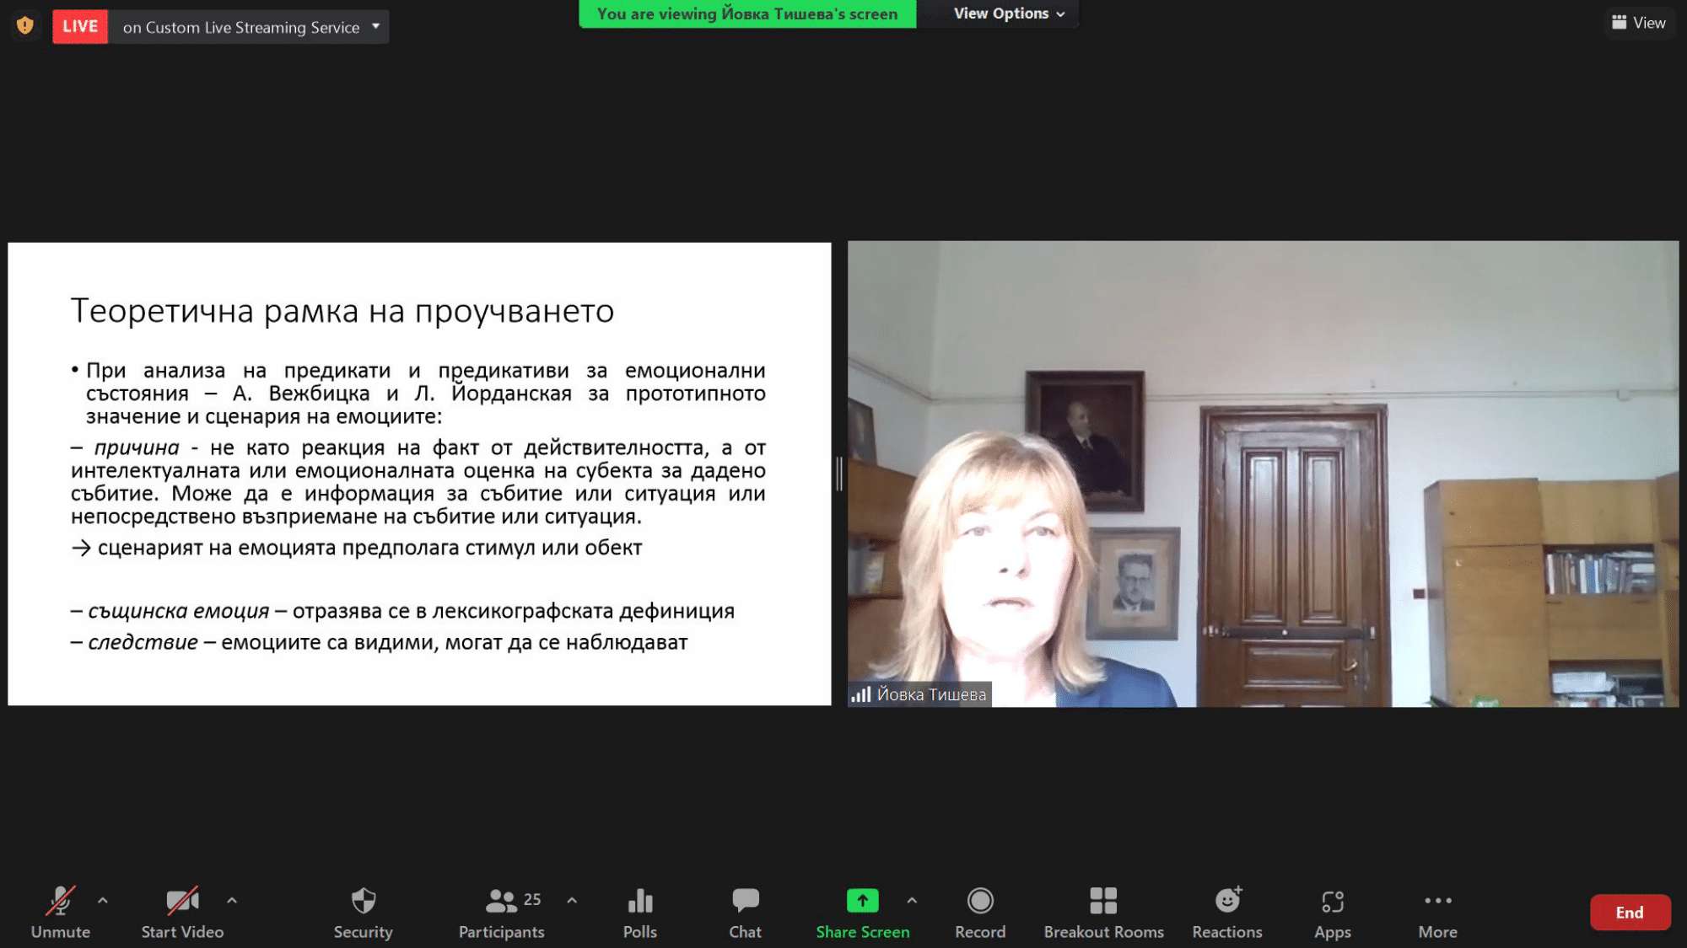Open the View layout menu
The image size is (1687, 948).
[x=1638, y=23]
